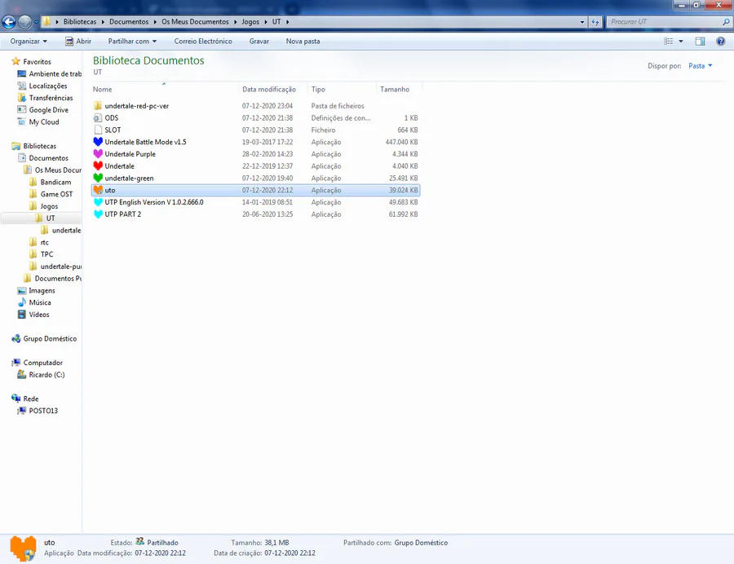Select Game OST folder in the tree
Image resolution: width=734 pixels, height=564 pixels.
point(51,194)
